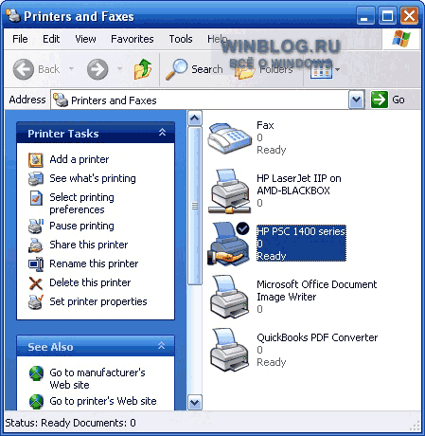Image resolution: width=425 pixels, height=436 pixels.
Task: Open the Favorites menu
Action: pyautogui.click(x=133, y=39)
